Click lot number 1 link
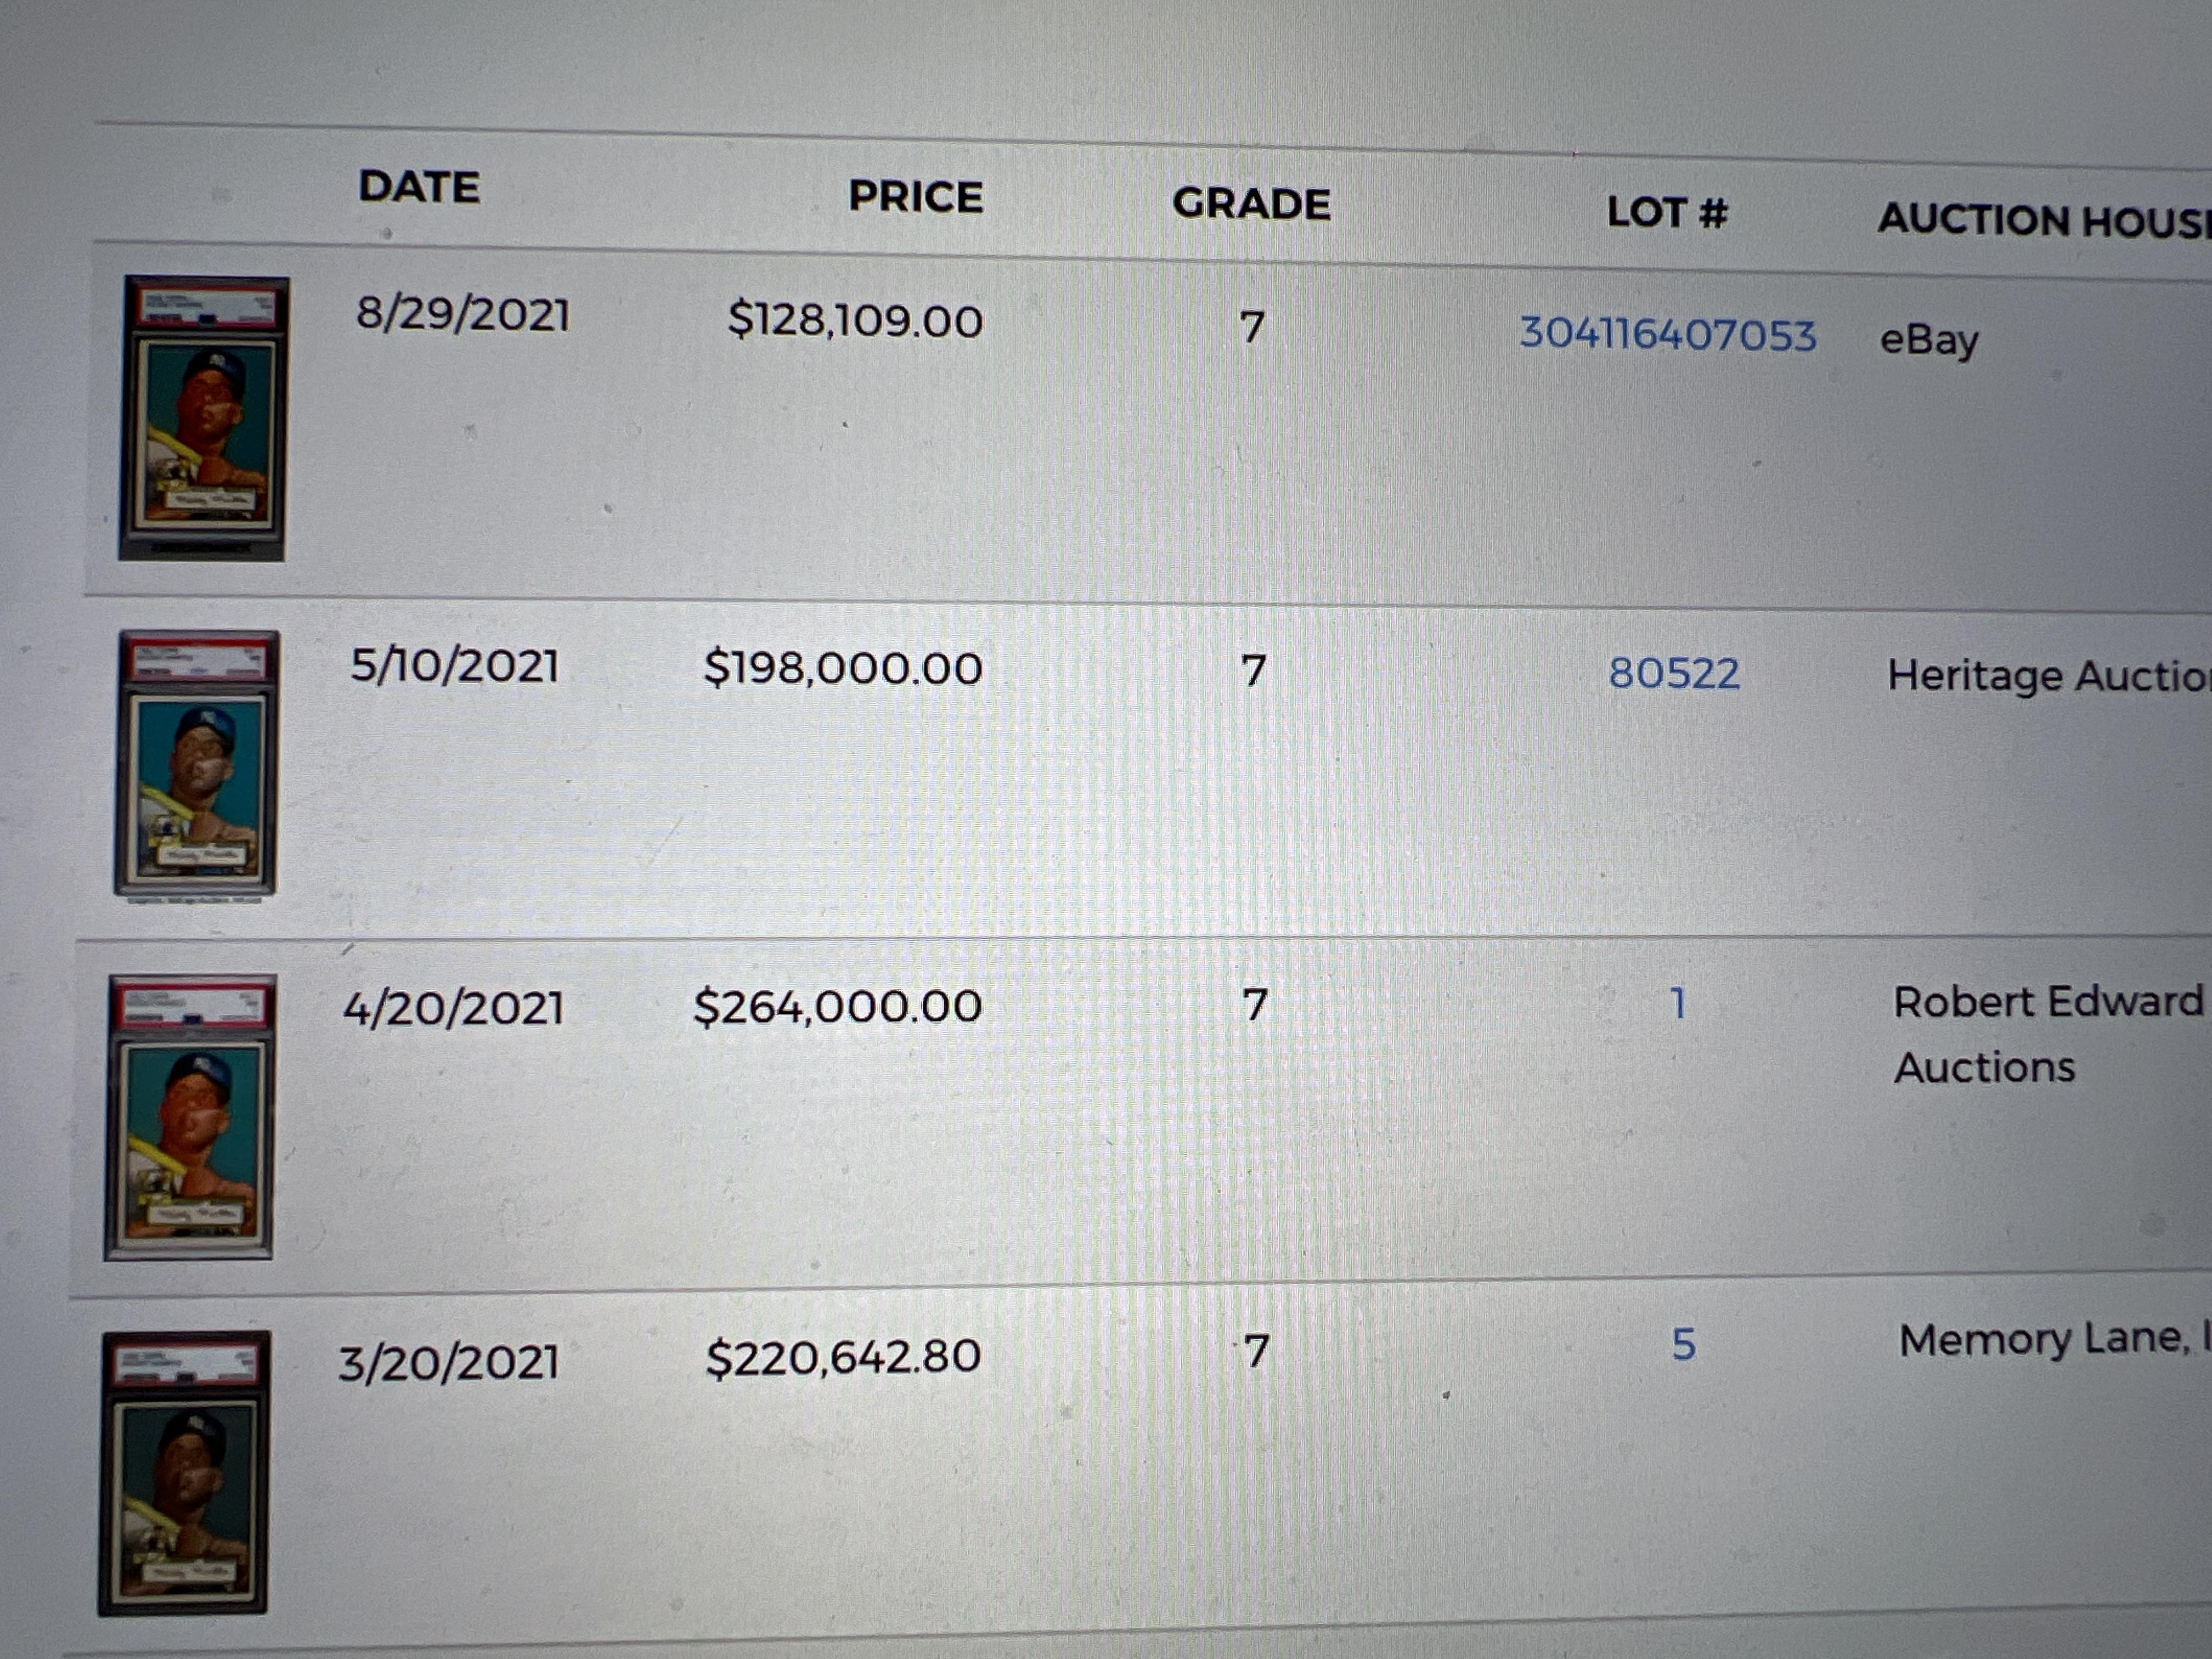The width and height of the screenshot is (2212, 1659). pyautogui.click(x=1678, y=1003)
